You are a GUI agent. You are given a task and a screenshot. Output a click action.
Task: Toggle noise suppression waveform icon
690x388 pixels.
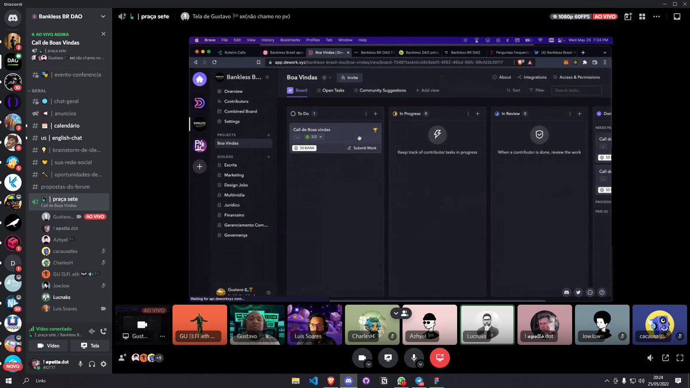click(91, 331)
